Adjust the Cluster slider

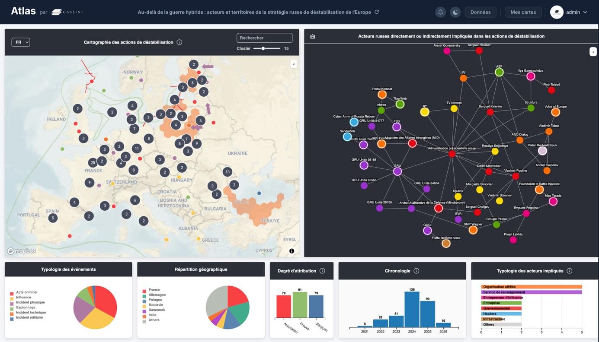[263, 49]
